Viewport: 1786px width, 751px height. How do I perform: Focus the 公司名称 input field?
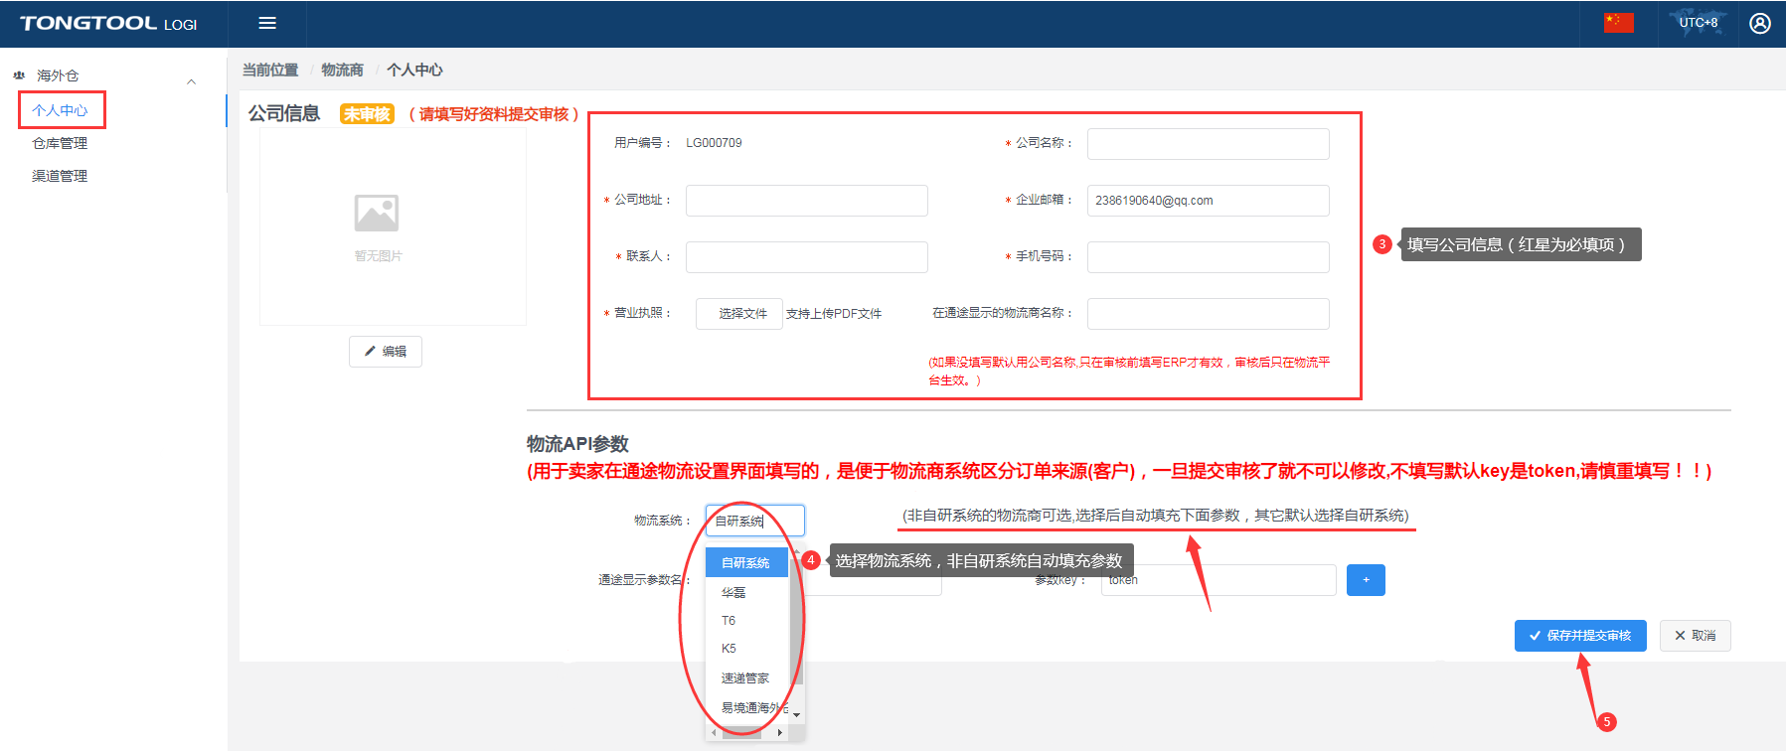tap(1209, 144)
